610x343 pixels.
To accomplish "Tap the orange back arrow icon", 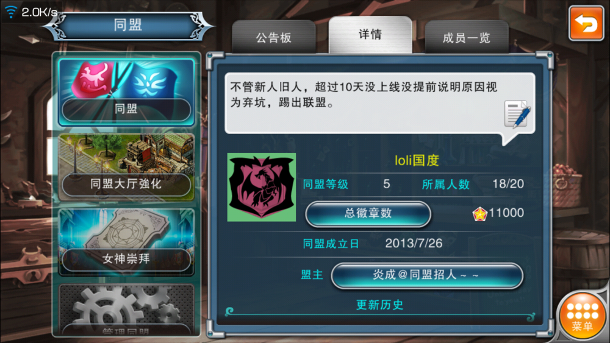I will 586,23.
